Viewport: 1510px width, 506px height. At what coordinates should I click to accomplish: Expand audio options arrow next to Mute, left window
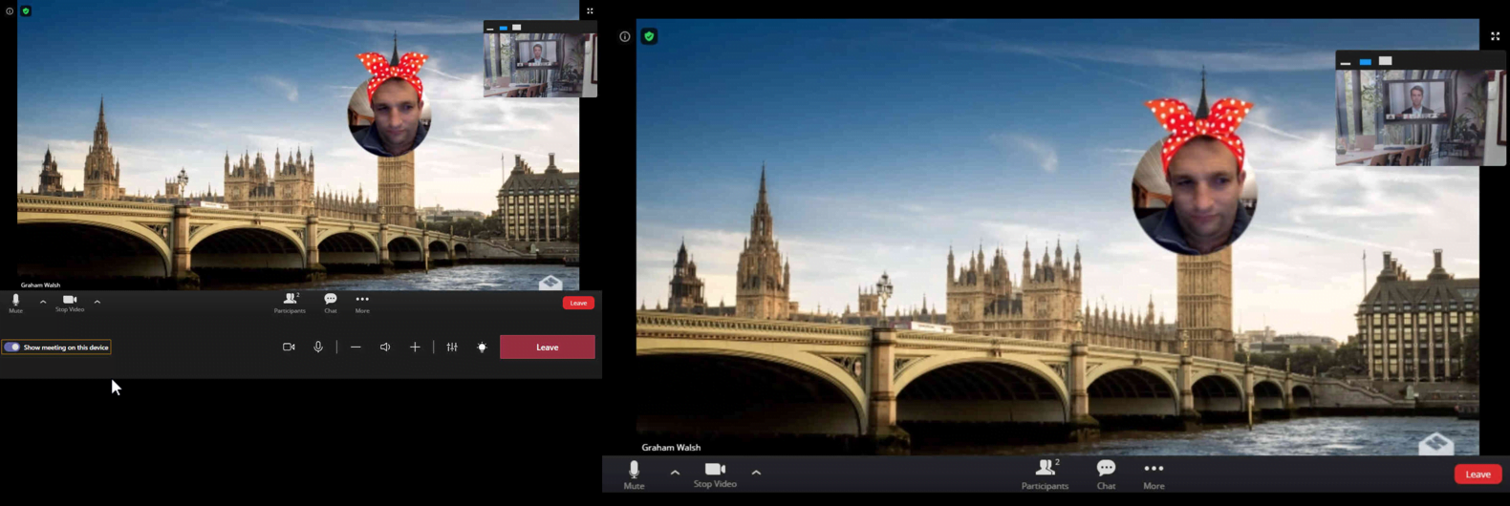tap(43, 302)
